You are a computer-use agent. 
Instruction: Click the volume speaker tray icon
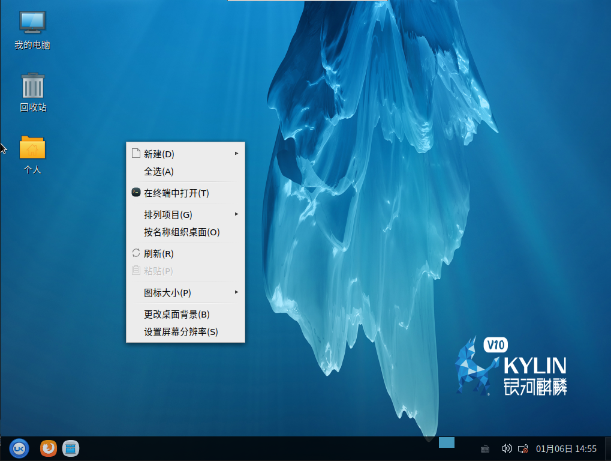coord(507,448)
